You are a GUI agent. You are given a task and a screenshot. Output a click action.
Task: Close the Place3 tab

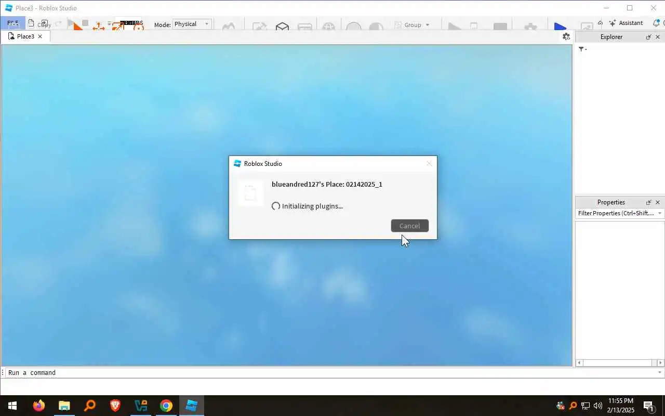(40, 36)
